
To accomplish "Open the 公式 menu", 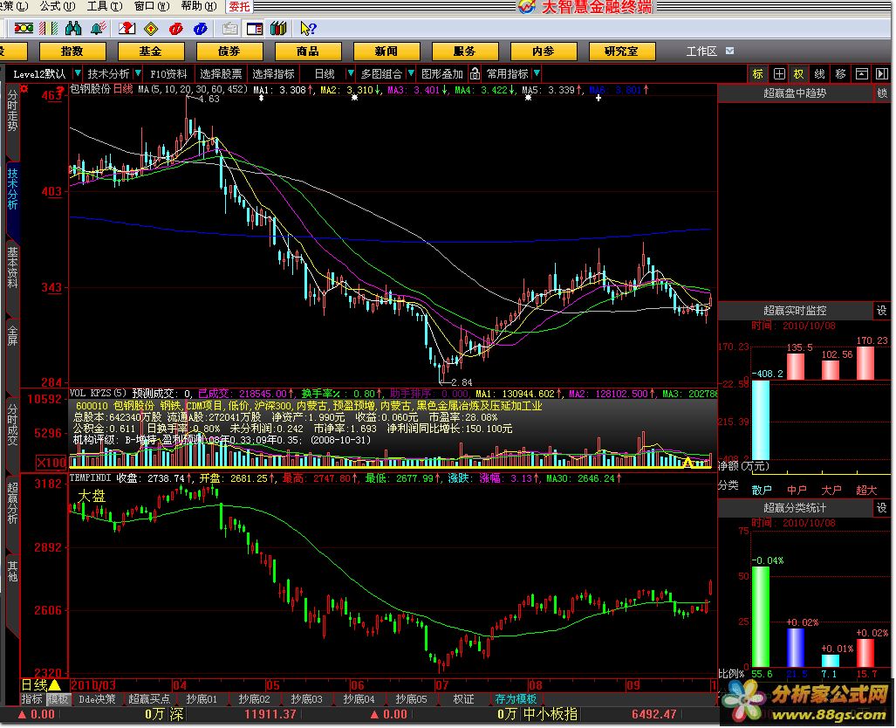I will (57, 6).
